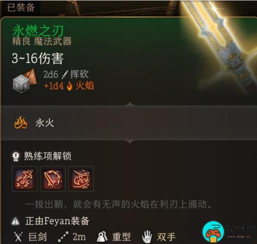Click the 熟练项解锁 badge icon

(x=16, y=156)
